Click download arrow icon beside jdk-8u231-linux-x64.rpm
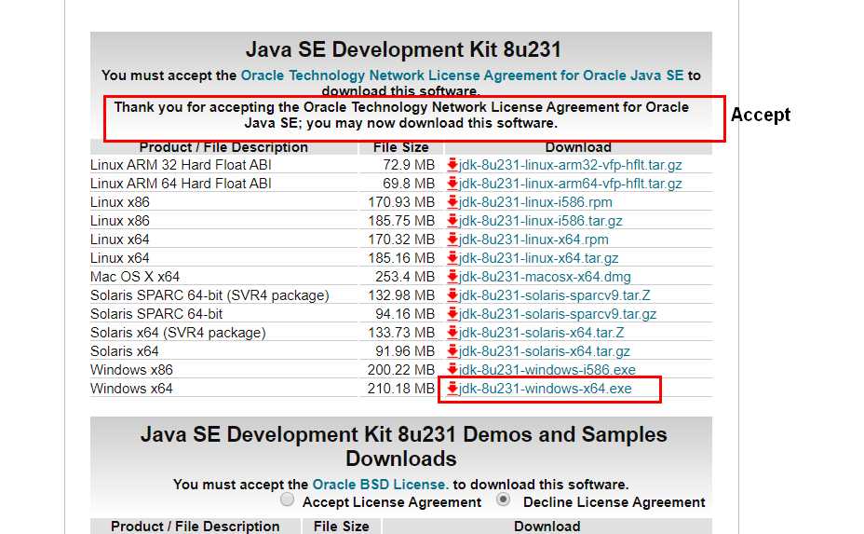The height and width of the screenshot is (534, 864). 452,240
